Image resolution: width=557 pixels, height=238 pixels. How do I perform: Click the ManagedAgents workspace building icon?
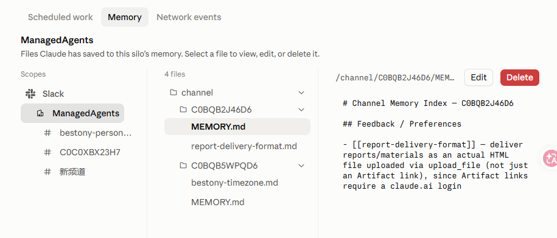pos(40,113)
